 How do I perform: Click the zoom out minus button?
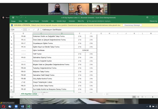coord(146,97)
